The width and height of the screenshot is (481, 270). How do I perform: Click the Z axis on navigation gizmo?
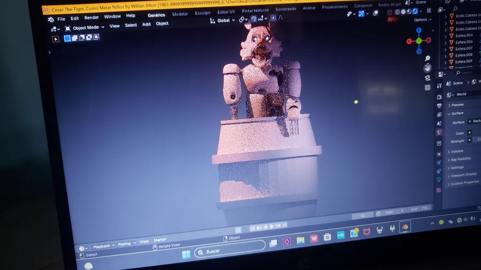coord(418,30)
